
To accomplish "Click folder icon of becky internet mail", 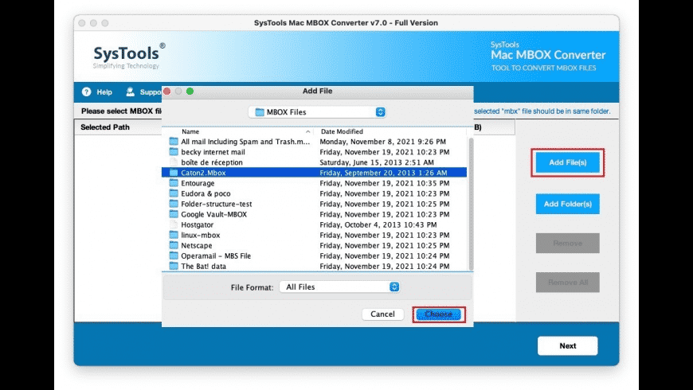I will click(174, 152).
